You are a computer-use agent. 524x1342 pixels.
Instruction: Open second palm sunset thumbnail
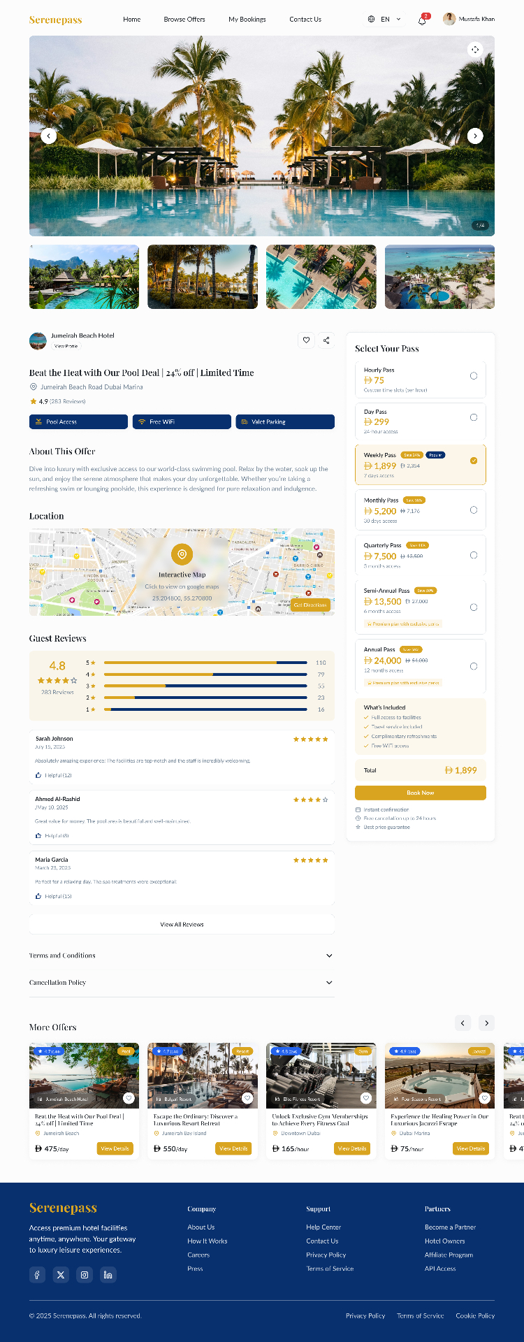(x=203, y=277)
